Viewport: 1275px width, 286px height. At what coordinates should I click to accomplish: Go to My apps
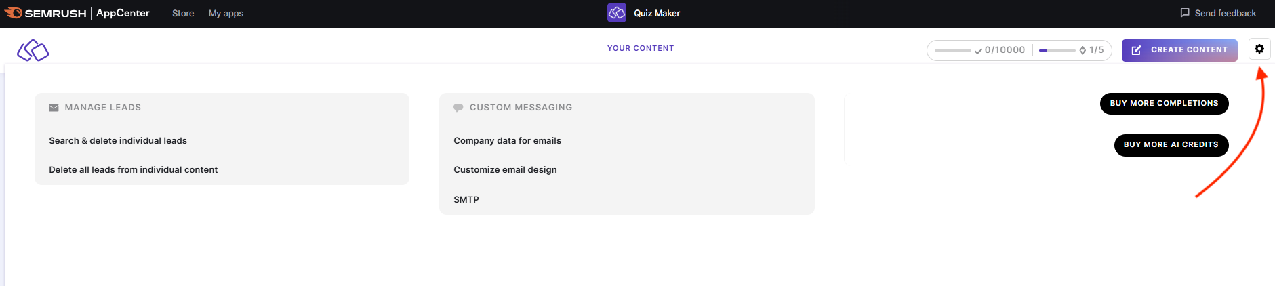point(226,13)
